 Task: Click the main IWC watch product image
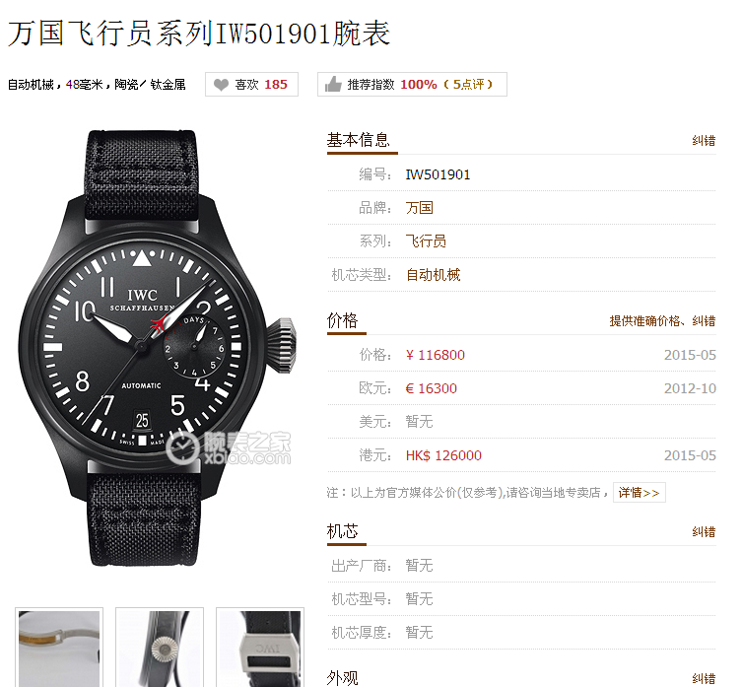[157, 348]
